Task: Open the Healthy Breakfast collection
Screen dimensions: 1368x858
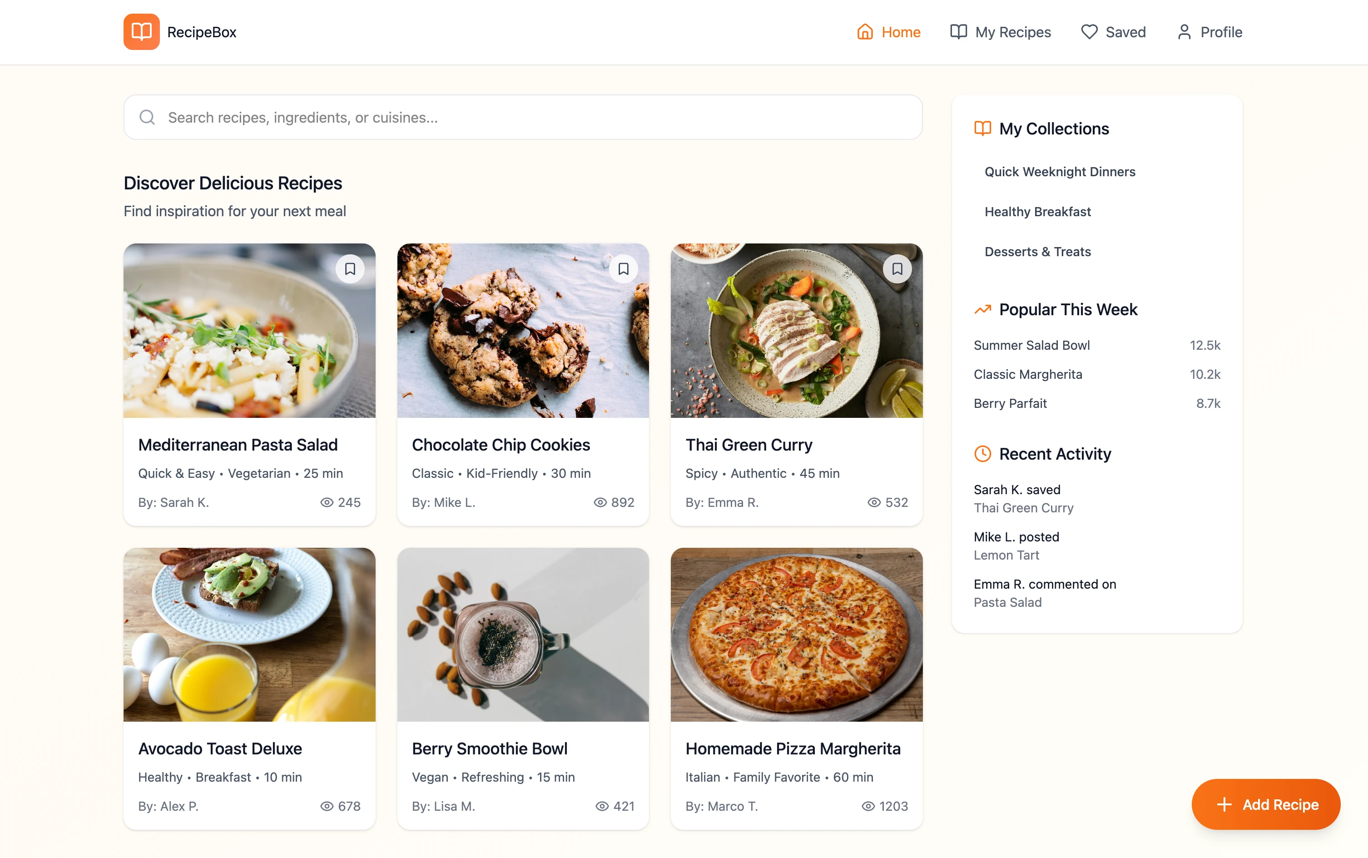Action: [1037, 212]
